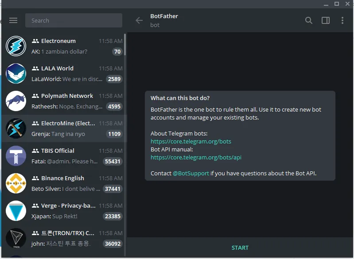Click the START button
The width and height of the screenshot is (354, 259).
(x=240, y=248)
